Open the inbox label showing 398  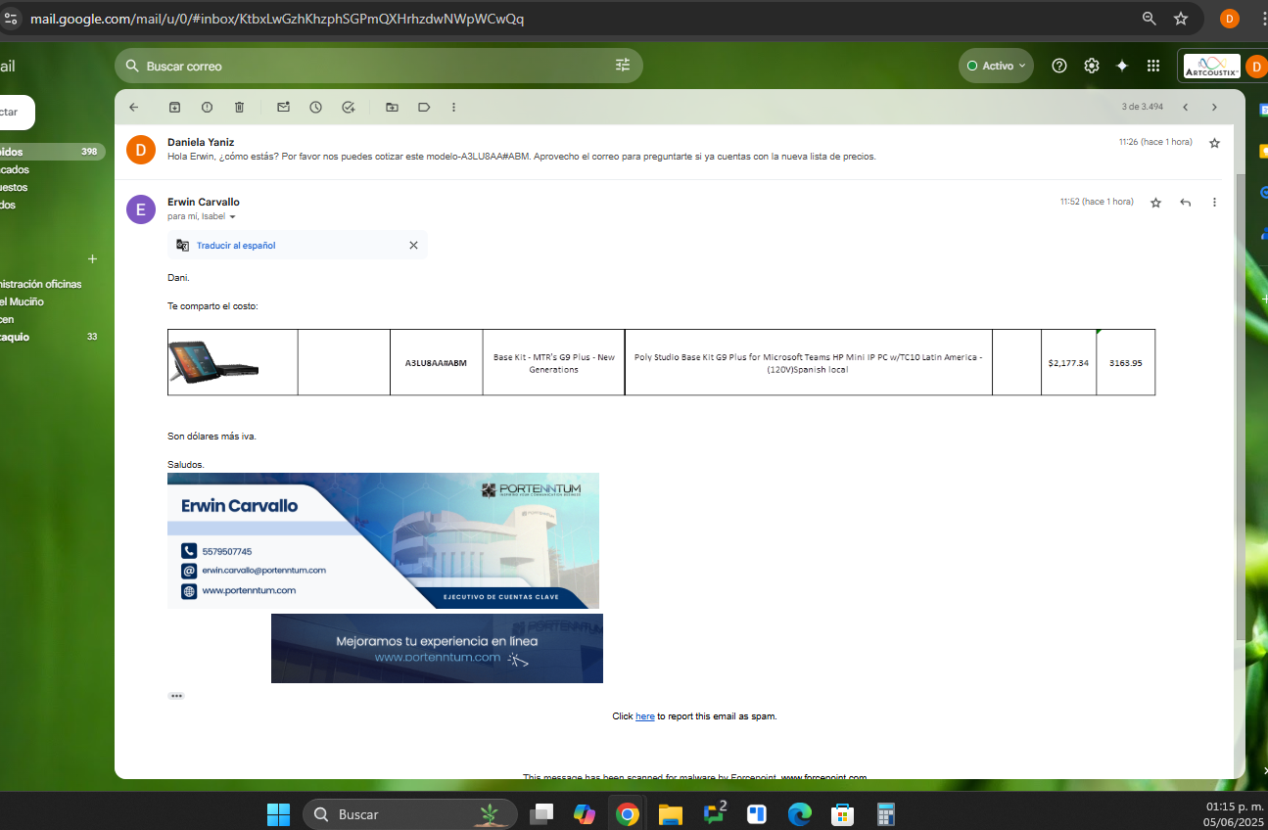click(x=51, y=152)
